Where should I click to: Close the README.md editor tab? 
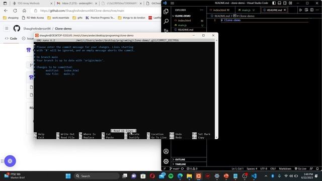tap(285, 10)
